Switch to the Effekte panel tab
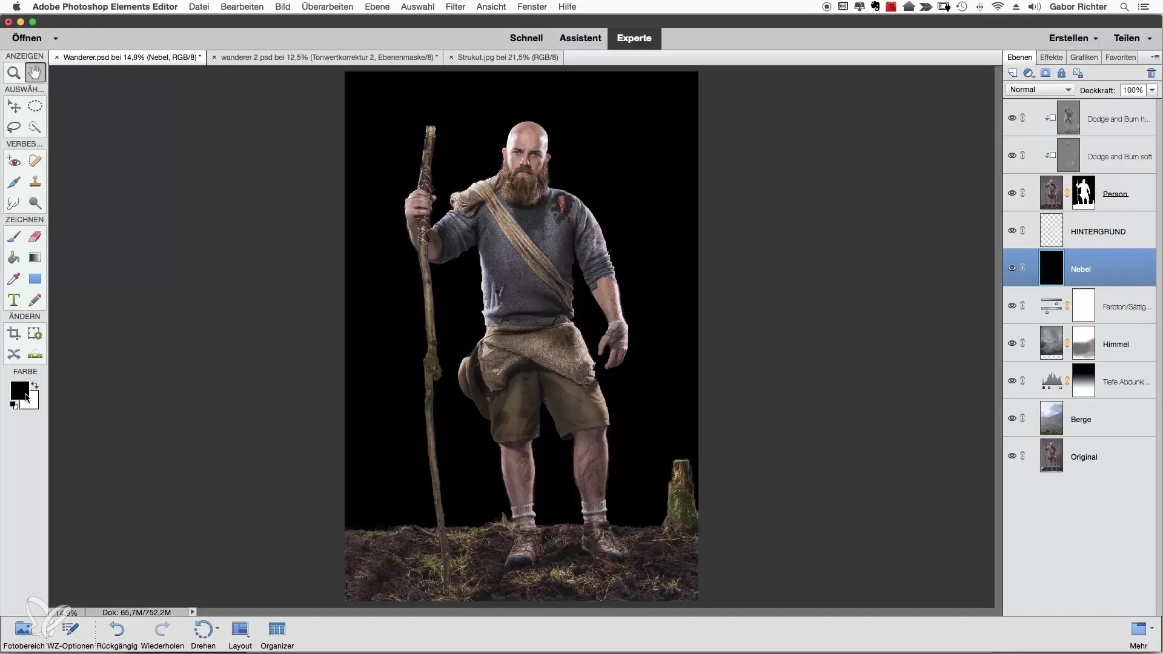The width and height of the screenshot is (1163, 654). click(x=1051, y=58)
